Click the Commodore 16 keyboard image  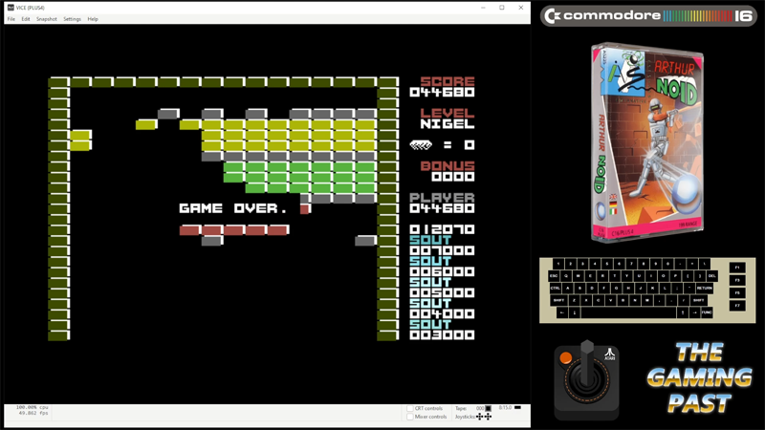[x=647, y=290]
